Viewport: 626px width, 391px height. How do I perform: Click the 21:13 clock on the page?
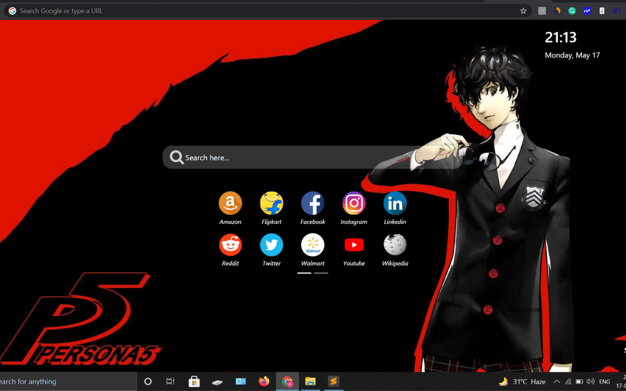click(560, 37)
